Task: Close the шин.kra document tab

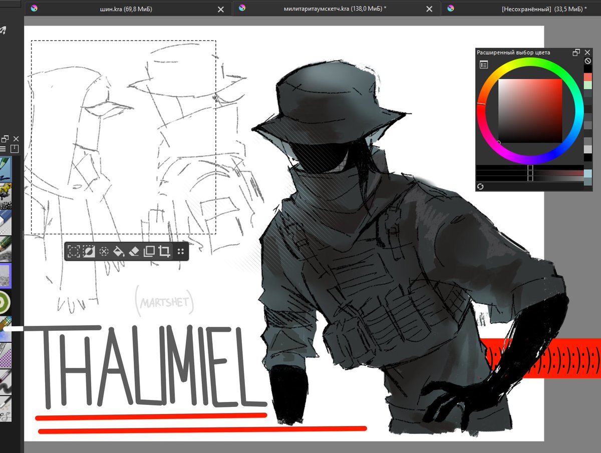Action: [221, 9]
